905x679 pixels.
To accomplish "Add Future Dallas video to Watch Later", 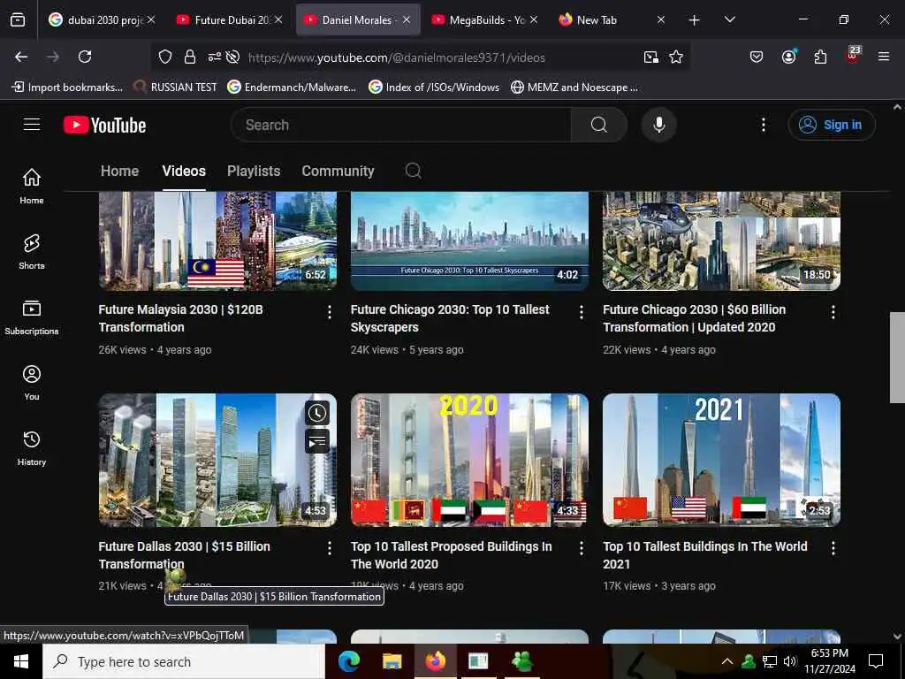I will click(317, 413).
